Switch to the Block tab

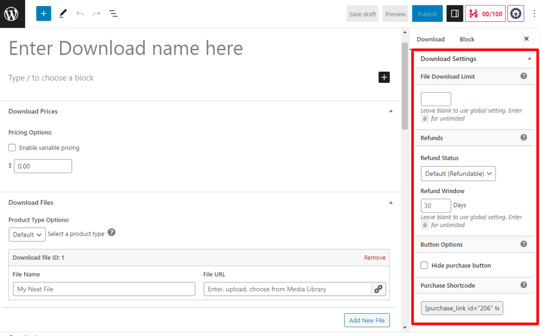[x=466, y=39]
